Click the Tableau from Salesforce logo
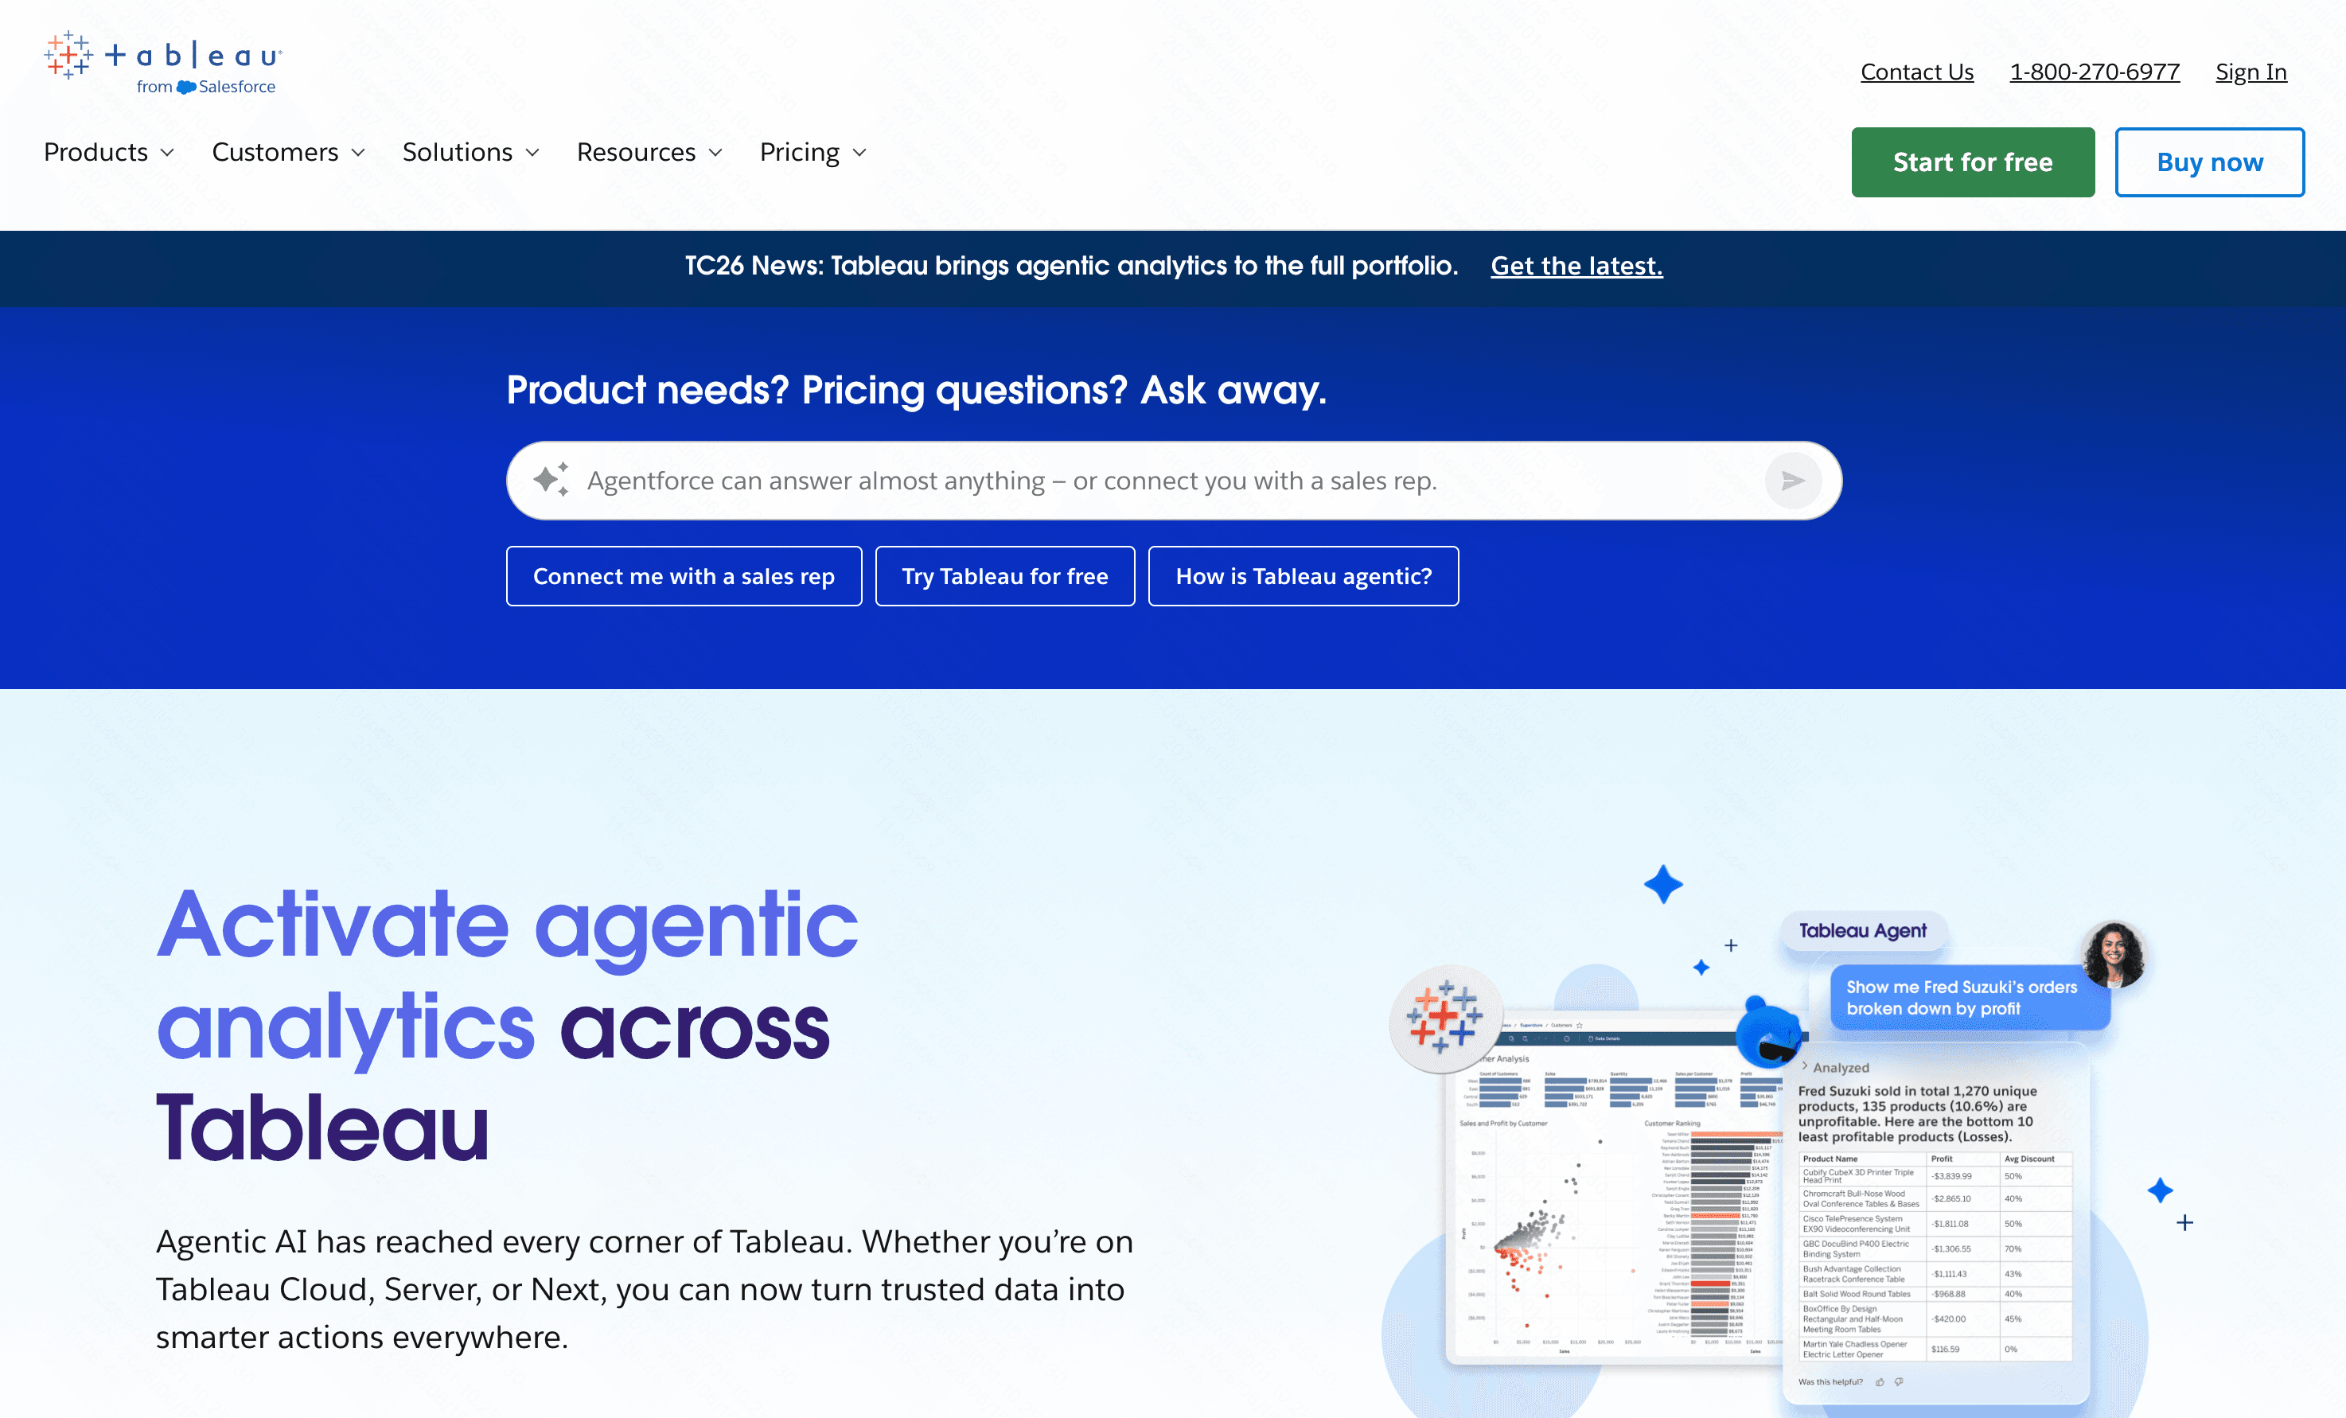 (163, 63)
